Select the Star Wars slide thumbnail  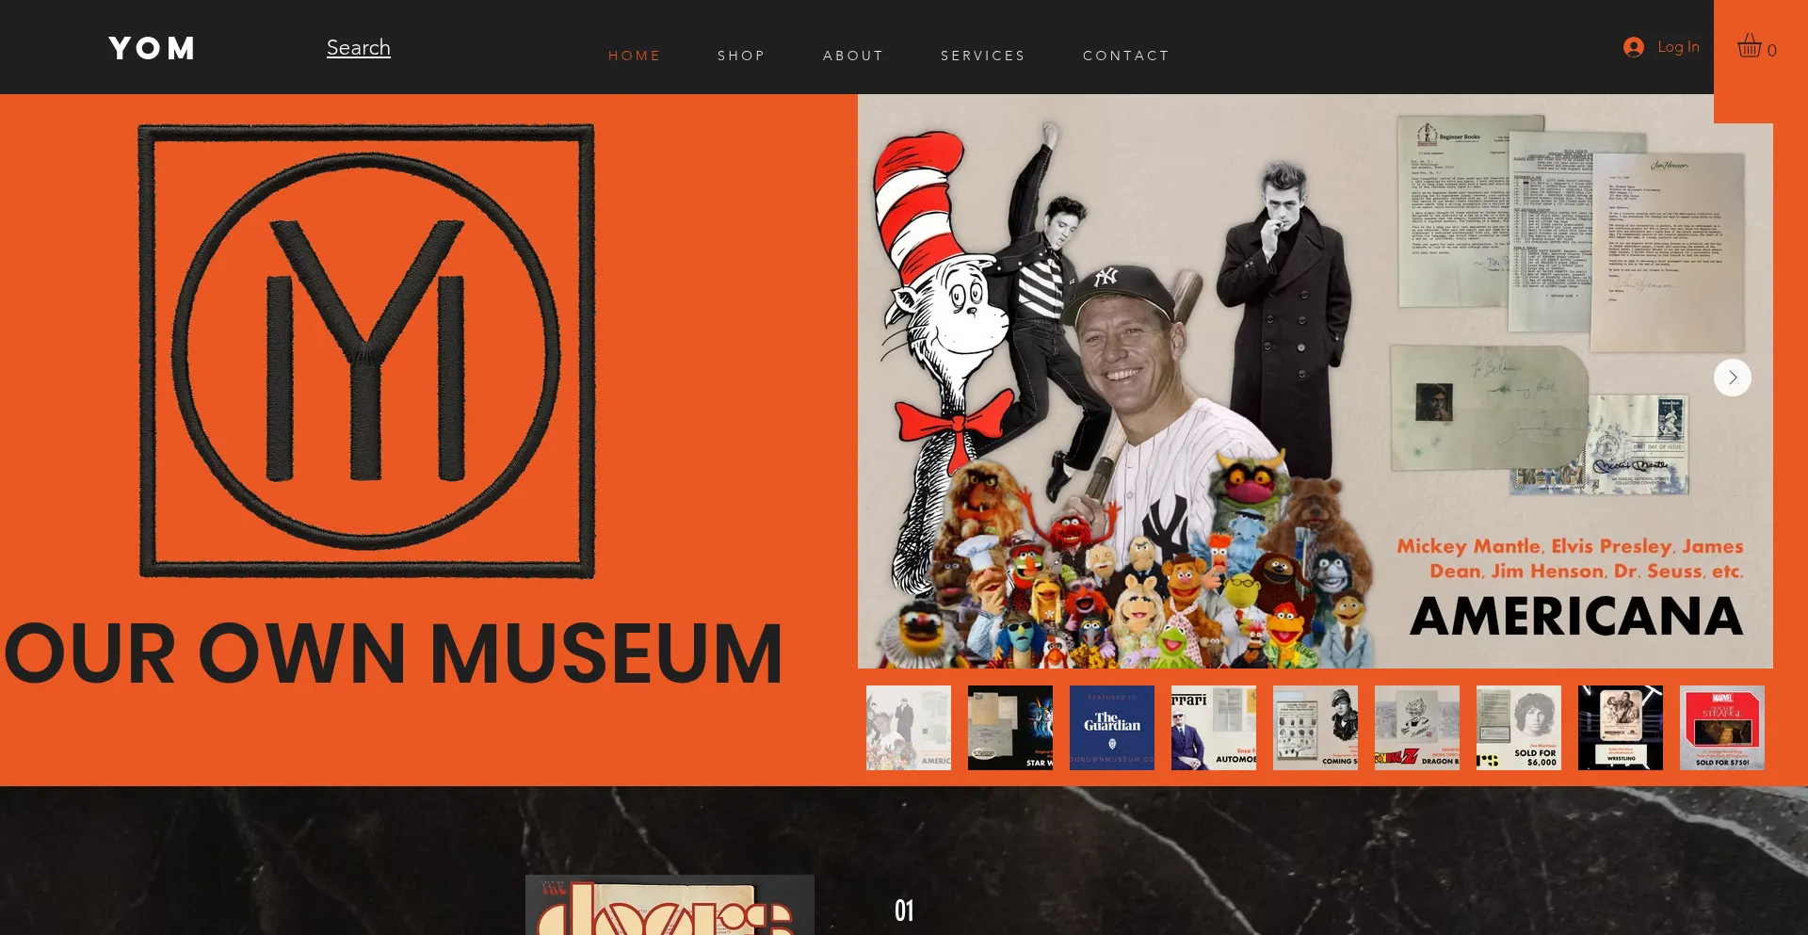(x=1010, y=728)
